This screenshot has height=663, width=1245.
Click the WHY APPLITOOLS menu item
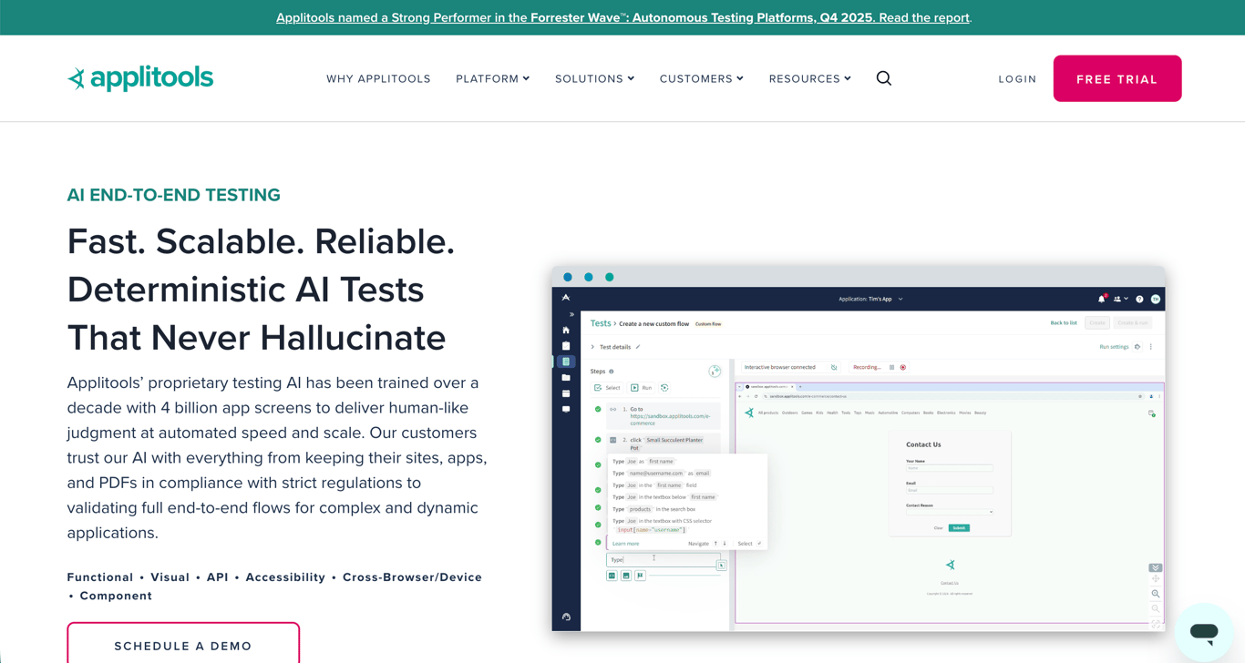pyautogui.click(x=378, y=78)
